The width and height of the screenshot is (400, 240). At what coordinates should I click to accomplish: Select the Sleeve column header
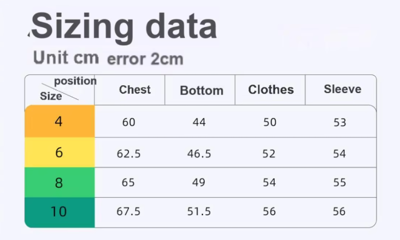342,89
